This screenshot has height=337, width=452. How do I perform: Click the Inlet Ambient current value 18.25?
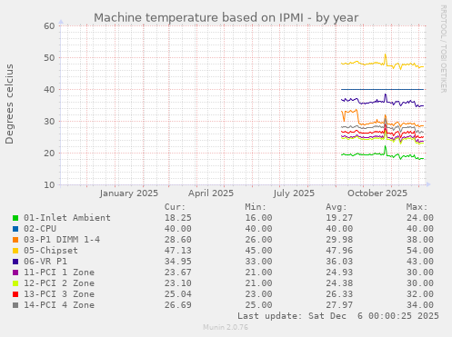(x=178, y=218)
